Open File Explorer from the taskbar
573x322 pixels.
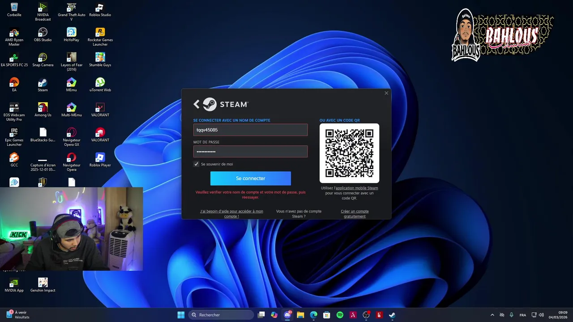(300, 315)
